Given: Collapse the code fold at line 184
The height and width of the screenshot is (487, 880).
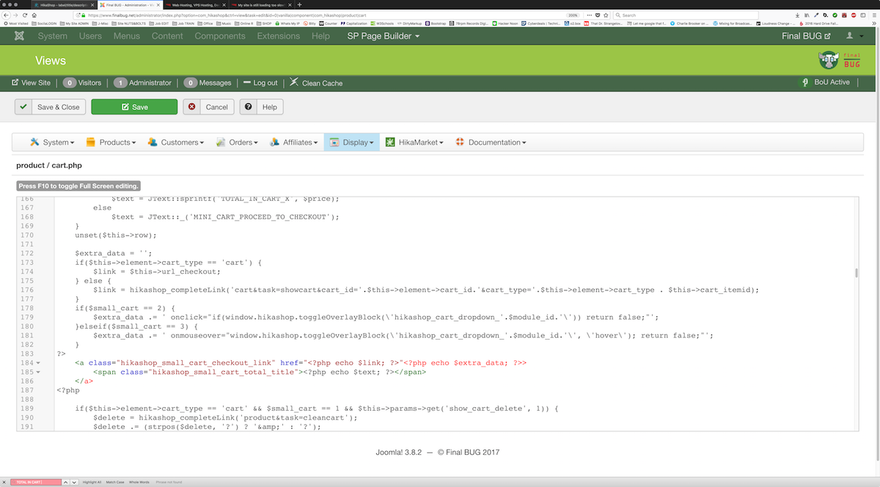Looking at the screenshot, I should pos(38,362).
